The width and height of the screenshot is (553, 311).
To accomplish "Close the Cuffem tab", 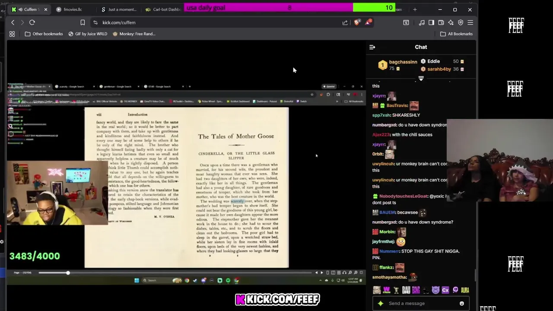I will click(x=45, y=9).
